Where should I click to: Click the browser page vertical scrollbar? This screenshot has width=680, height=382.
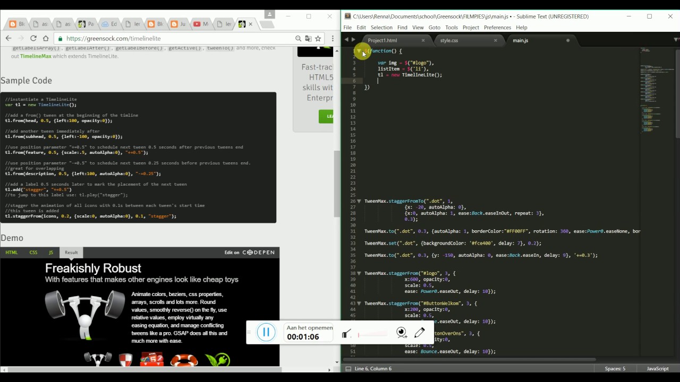[337, 184]
